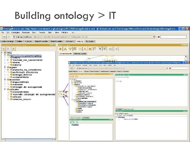
Task: Click add subclass icon in inner window hierarchy
Action: pyautogui.click(x=71, y=77)
